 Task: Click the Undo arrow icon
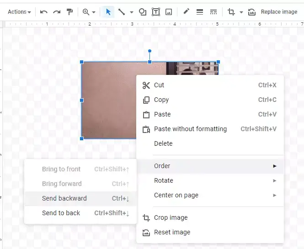coord(43,12)
